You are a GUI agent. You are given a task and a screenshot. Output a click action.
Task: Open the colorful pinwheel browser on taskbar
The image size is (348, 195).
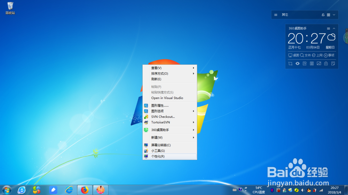pyautogui.click(x=37, y=190)
